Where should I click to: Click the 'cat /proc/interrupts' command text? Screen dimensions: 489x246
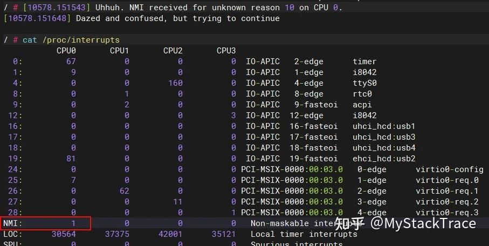(x=71, y=40)
